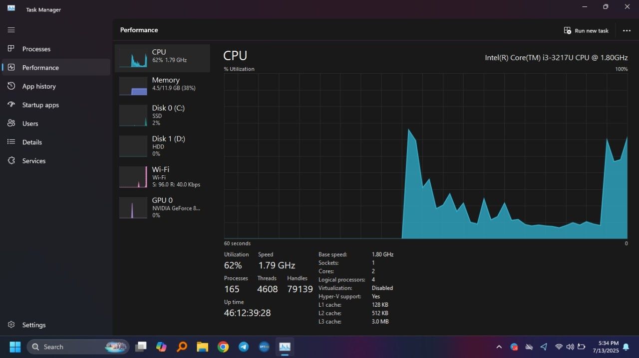Click the Intel Core i3-3217U CPU name

pyautogui.click(x=556, y=58)
